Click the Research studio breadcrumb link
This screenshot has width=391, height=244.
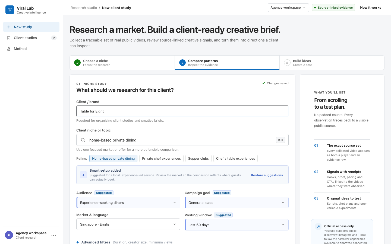point(84,8)
